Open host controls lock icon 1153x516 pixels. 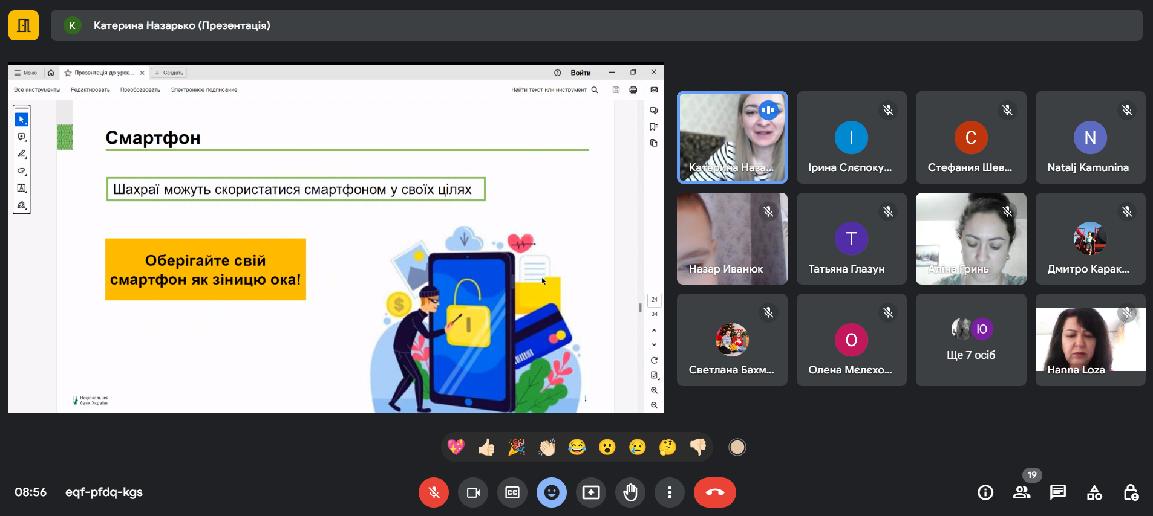tap(1131, 492)
